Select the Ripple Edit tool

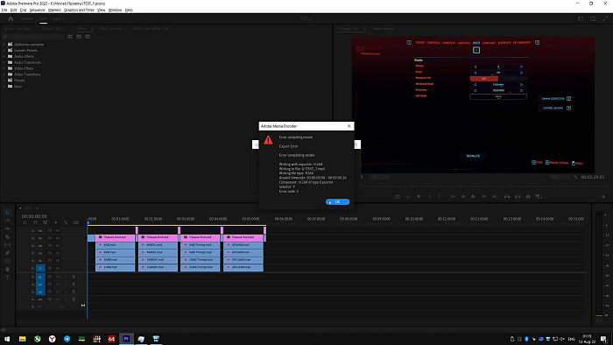tap(7, 229)
